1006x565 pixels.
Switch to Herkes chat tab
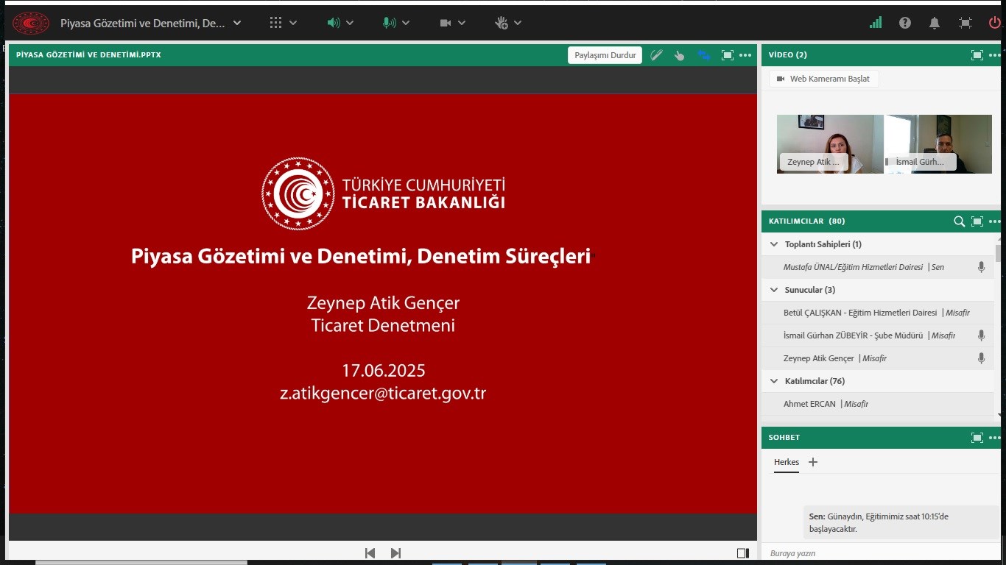point(787,462)
